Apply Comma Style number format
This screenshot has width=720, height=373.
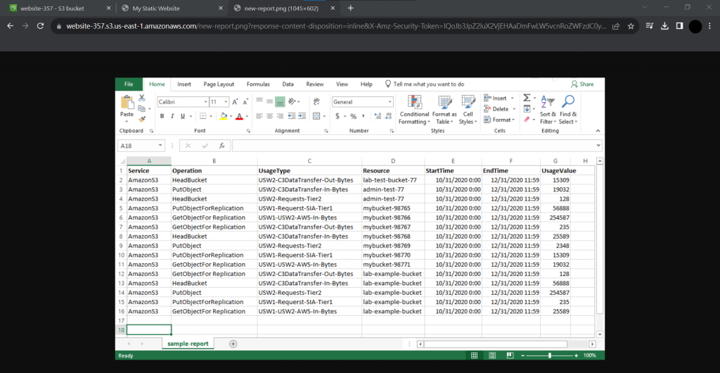point(364,116)
